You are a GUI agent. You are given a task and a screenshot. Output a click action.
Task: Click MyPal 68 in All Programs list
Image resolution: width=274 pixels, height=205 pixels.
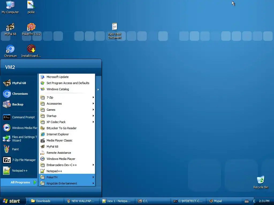(67, 147)
